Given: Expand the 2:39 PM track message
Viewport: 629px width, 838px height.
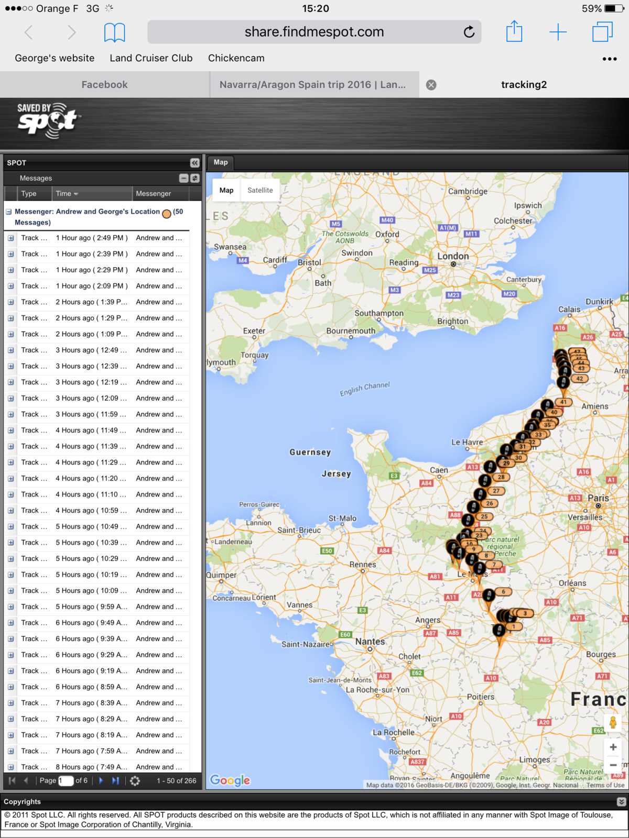Looking at the screenshot, I should pos(10,254).
